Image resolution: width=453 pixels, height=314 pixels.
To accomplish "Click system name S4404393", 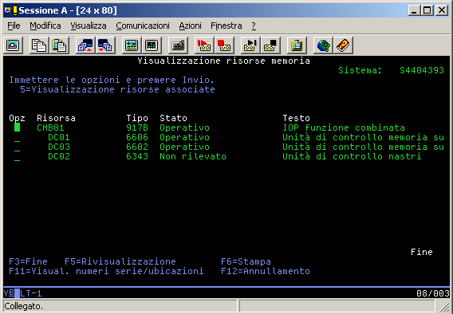I will tap(422, 70).
